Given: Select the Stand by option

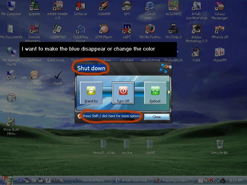Looking at the screenshot, I should pos(91,93).
